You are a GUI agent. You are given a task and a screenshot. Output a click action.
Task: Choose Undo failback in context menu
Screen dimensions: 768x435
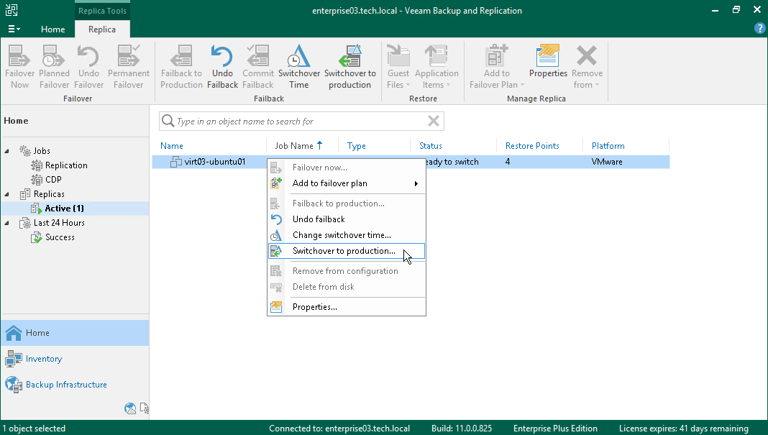[319, 219]
